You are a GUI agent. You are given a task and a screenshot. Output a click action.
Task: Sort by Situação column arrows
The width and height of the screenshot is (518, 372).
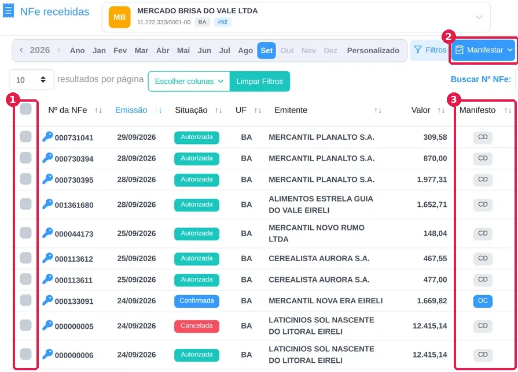[218, 110]
